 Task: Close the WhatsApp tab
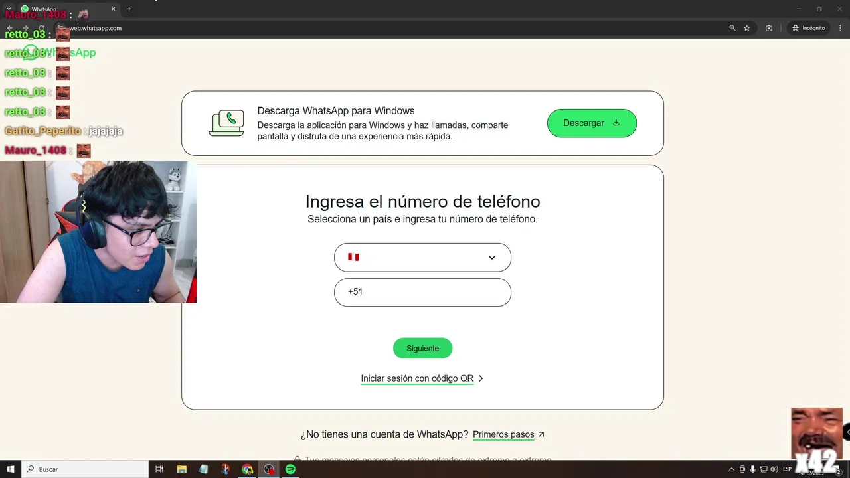(113, 9)
